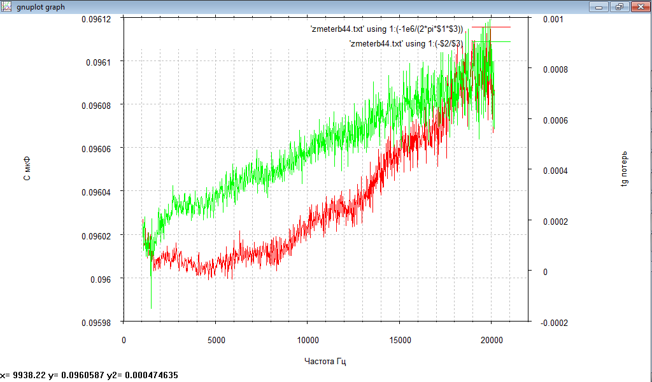Click the right axis value 0.0006
This screenshot has width=652, height=382.
tap(555, 120)
